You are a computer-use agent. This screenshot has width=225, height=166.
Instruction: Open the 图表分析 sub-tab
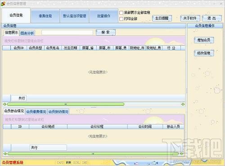click(x=27, y=33)
